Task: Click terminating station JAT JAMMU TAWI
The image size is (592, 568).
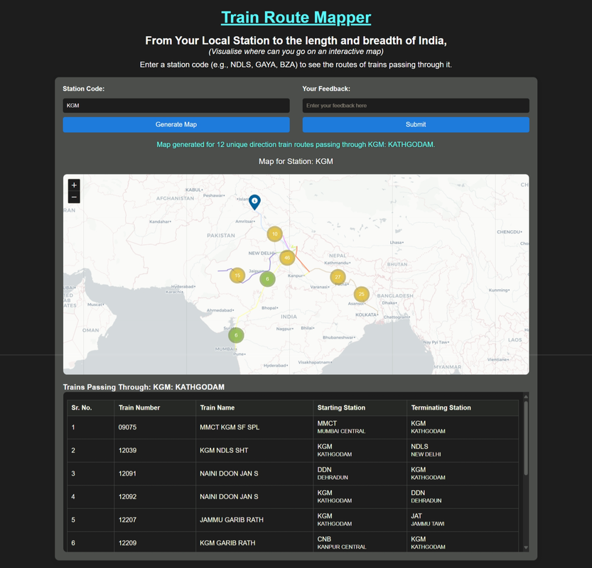Action: pyautogui.click(x=427, y=520)
